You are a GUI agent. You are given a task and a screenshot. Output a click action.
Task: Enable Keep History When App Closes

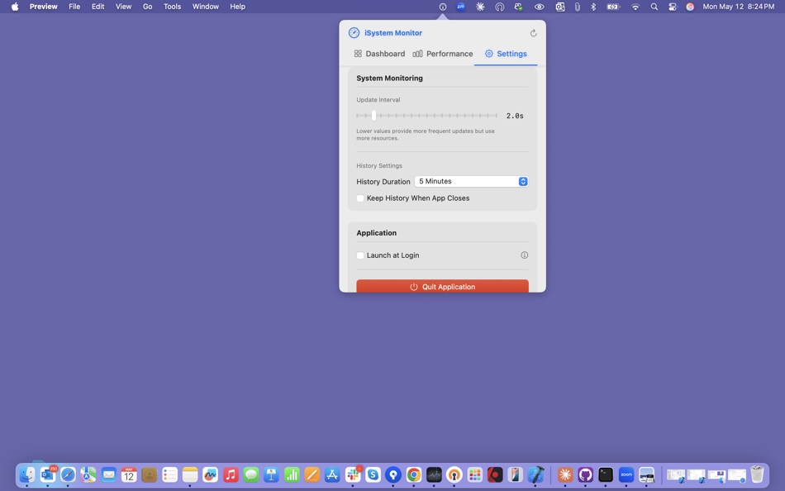(360, 198)
